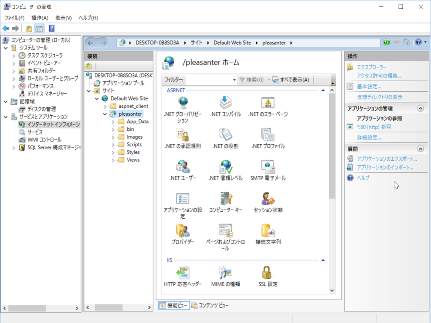Open .NET プロファイル icon
The image size is (431, 323).
[x=268, y=138]
